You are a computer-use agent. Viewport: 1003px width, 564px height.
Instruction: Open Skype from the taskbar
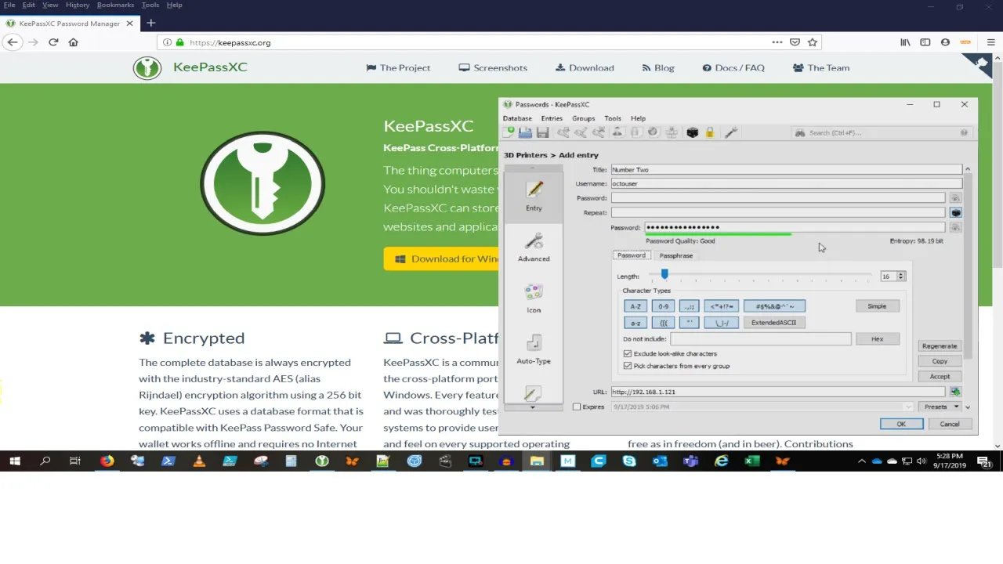pyautogui.click(x=629, y=461)
